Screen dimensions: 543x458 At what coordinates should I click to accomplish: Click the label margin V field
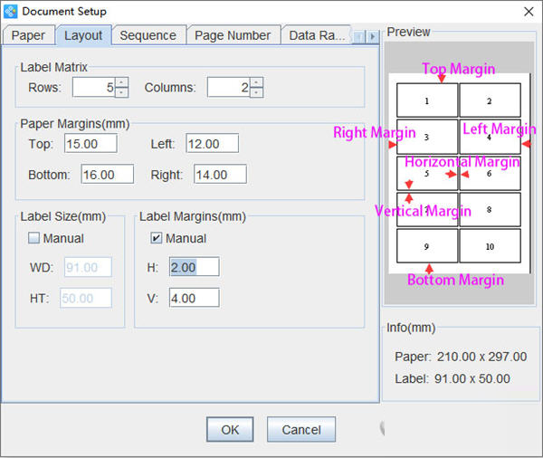point(193,298)
